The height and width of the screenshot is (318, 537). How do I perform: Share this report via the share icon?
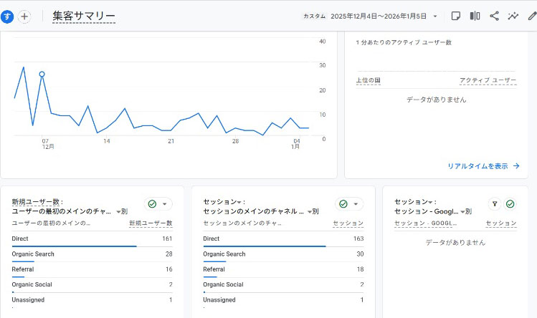(x=494, y=16)
